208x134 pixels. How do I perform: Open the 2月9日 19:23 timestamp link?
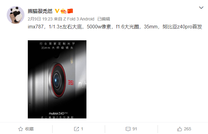pos(40,19)
